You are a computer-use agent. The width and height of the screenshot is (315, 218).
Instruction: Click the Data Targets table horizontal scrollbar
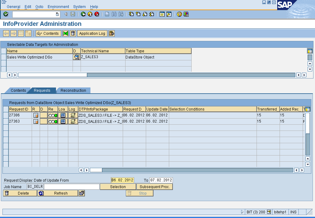point(157,75)
